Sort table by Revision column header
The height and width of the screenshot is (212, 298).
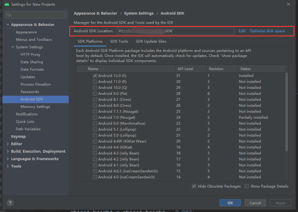[x=222, y=69]
